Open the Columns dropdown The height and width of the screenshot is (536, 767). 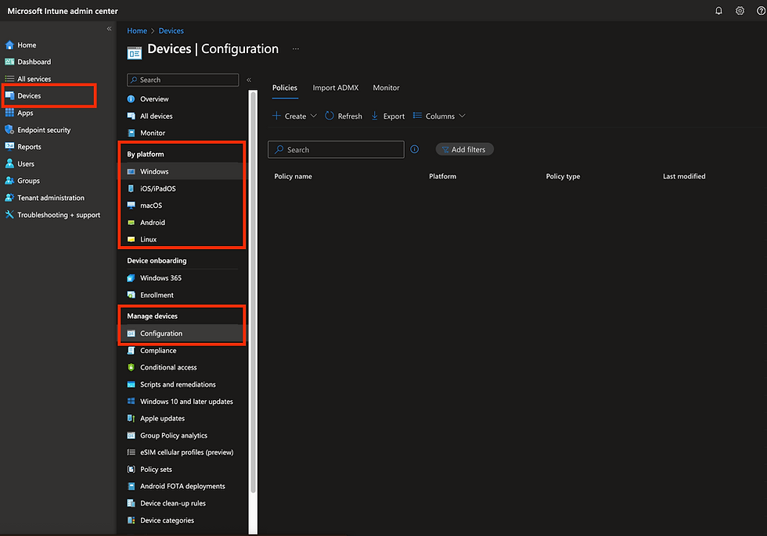pyautogui.click(x=439, y=116)
